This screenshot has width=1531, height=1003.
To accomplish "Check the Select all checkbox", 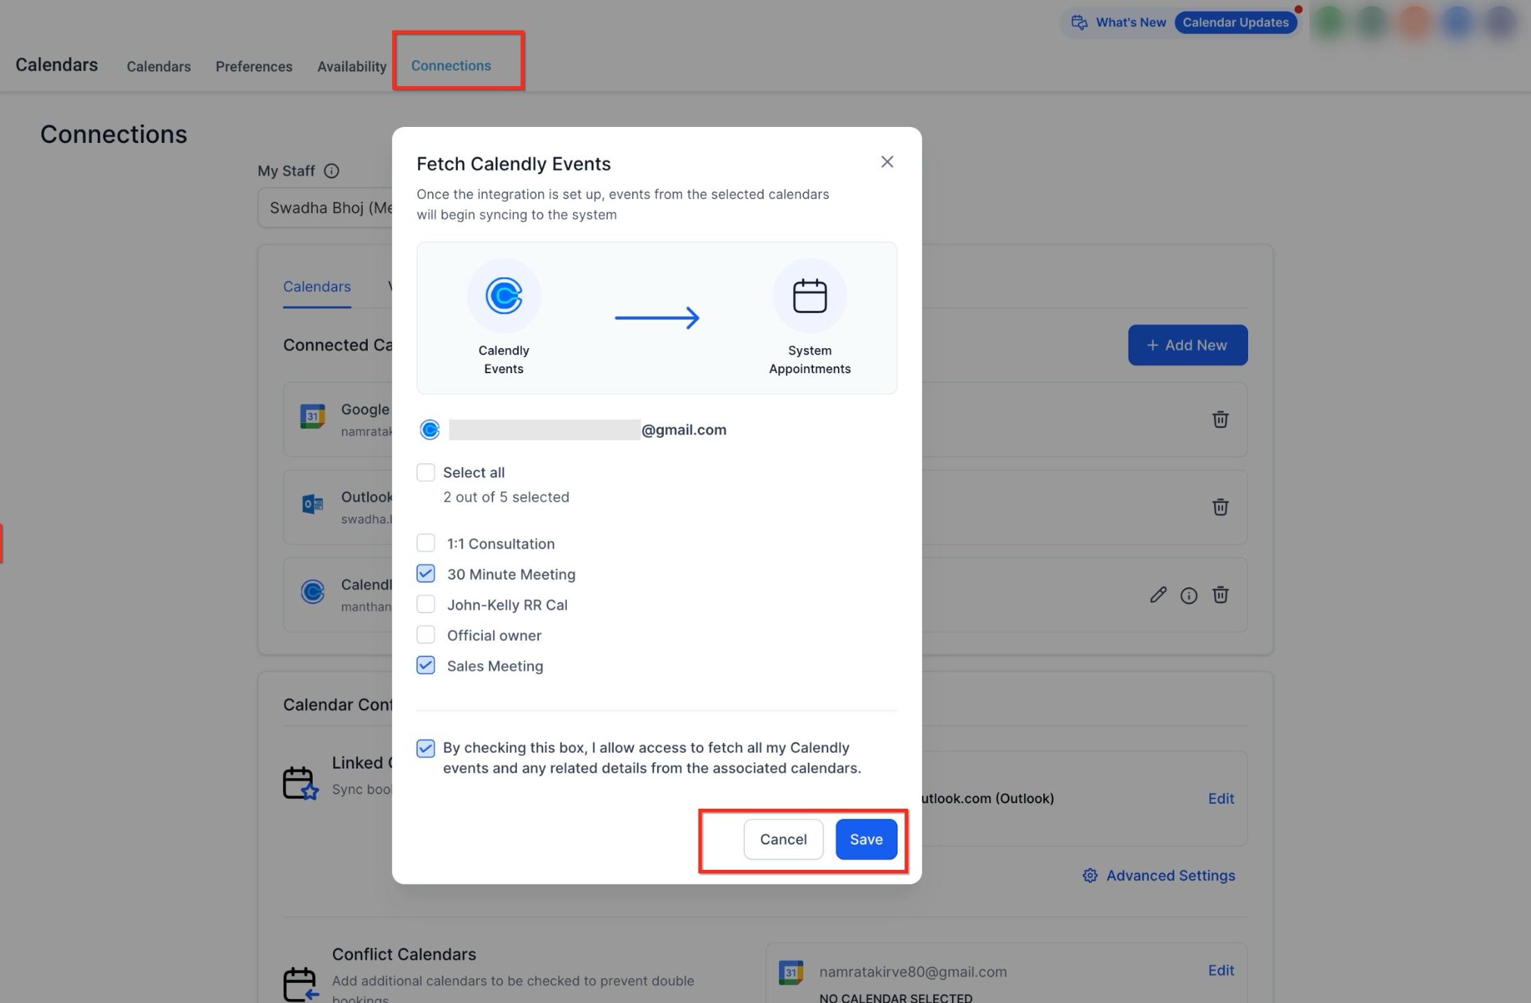I will coord(425,472).
